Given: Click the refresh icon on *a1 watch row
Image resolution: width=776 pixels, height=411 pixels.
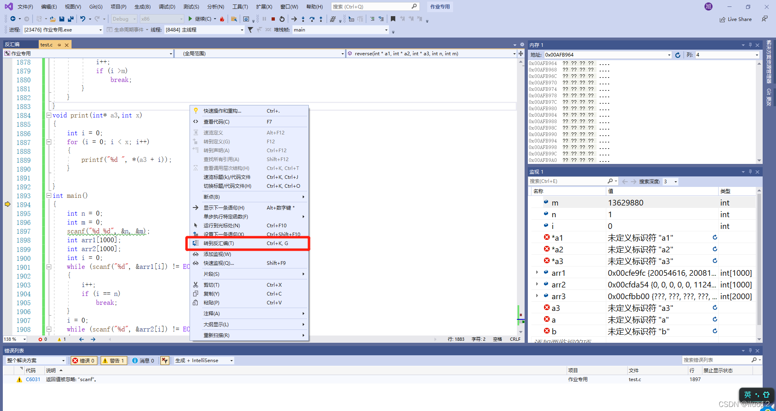Looking at the screenshot, I should [715, 237].
